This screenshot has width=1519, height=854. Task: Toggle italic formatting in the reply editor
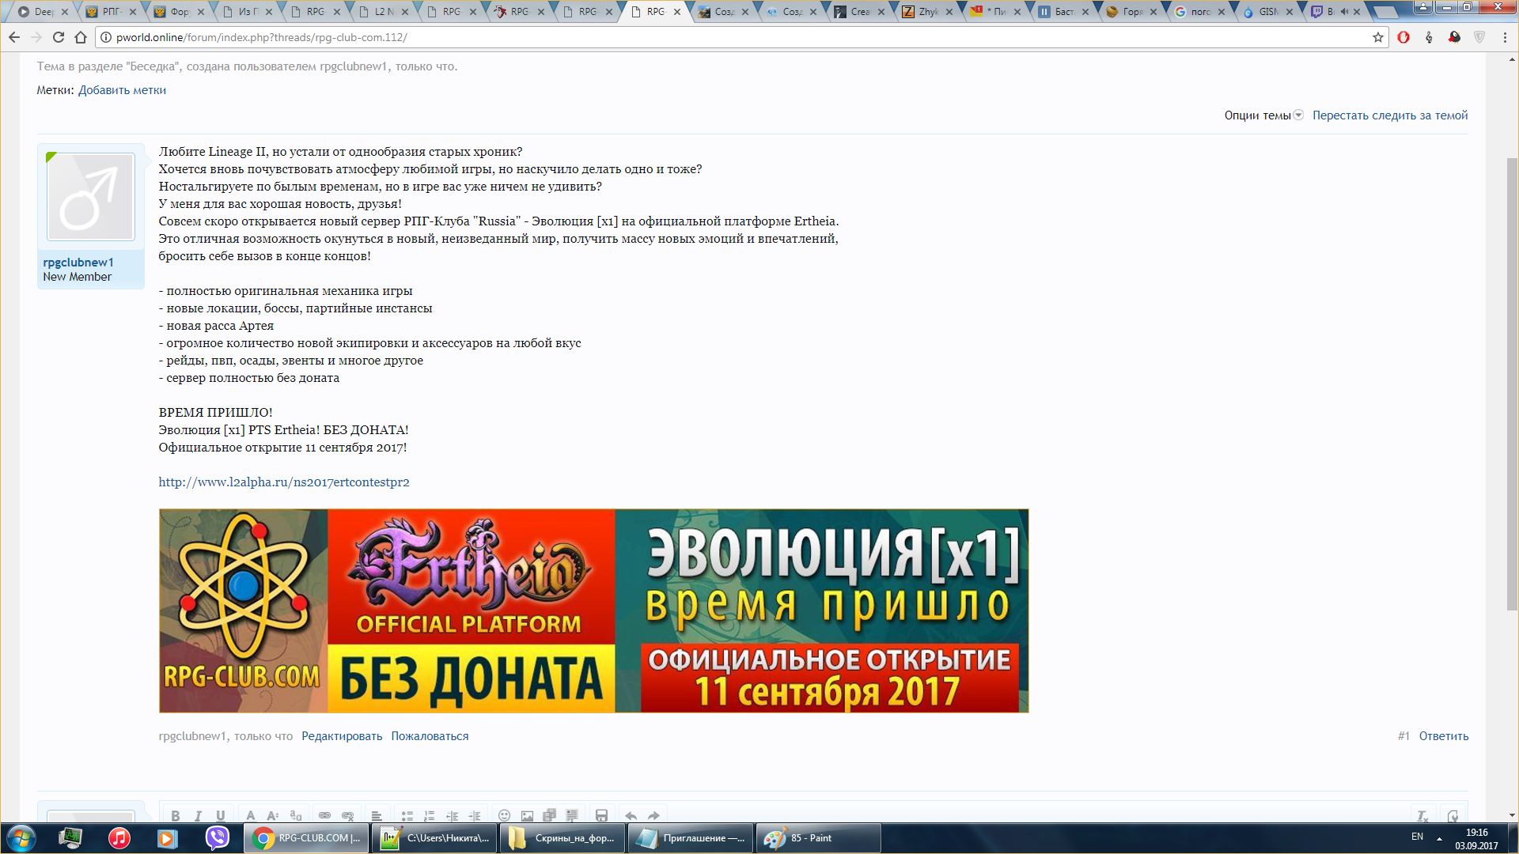198,815
